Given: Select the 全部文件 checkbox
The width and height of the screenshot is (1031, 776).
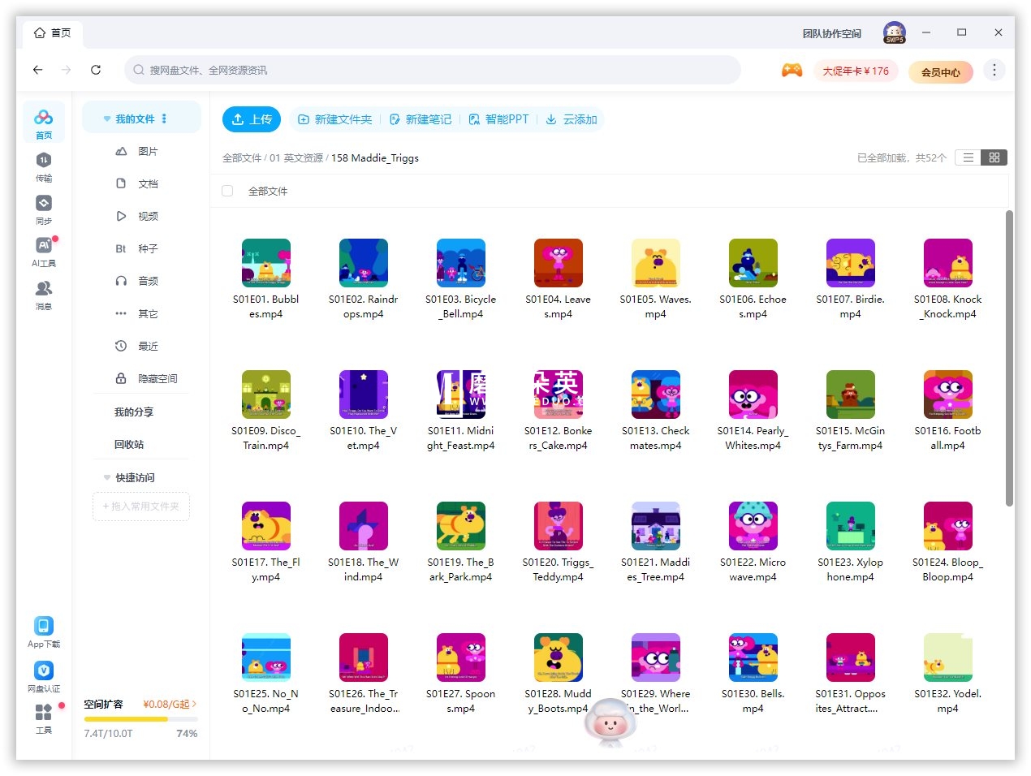Looking at the screenshot, I should [227, 191].
